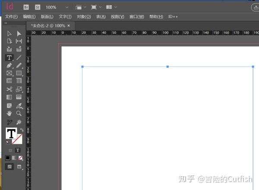Open the 表(A) menu
Viewport: 259px width, 190px height.
[101, 16]
